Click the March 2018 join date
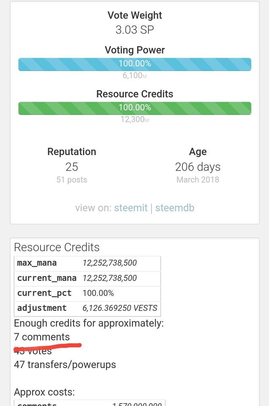Screen dimensions: 269x406 tap(197, 179)
